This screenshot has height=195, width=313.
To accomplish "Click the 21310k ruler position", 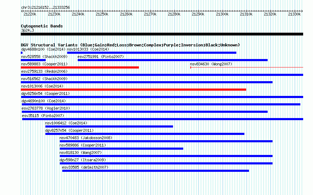I will [246, 14].
